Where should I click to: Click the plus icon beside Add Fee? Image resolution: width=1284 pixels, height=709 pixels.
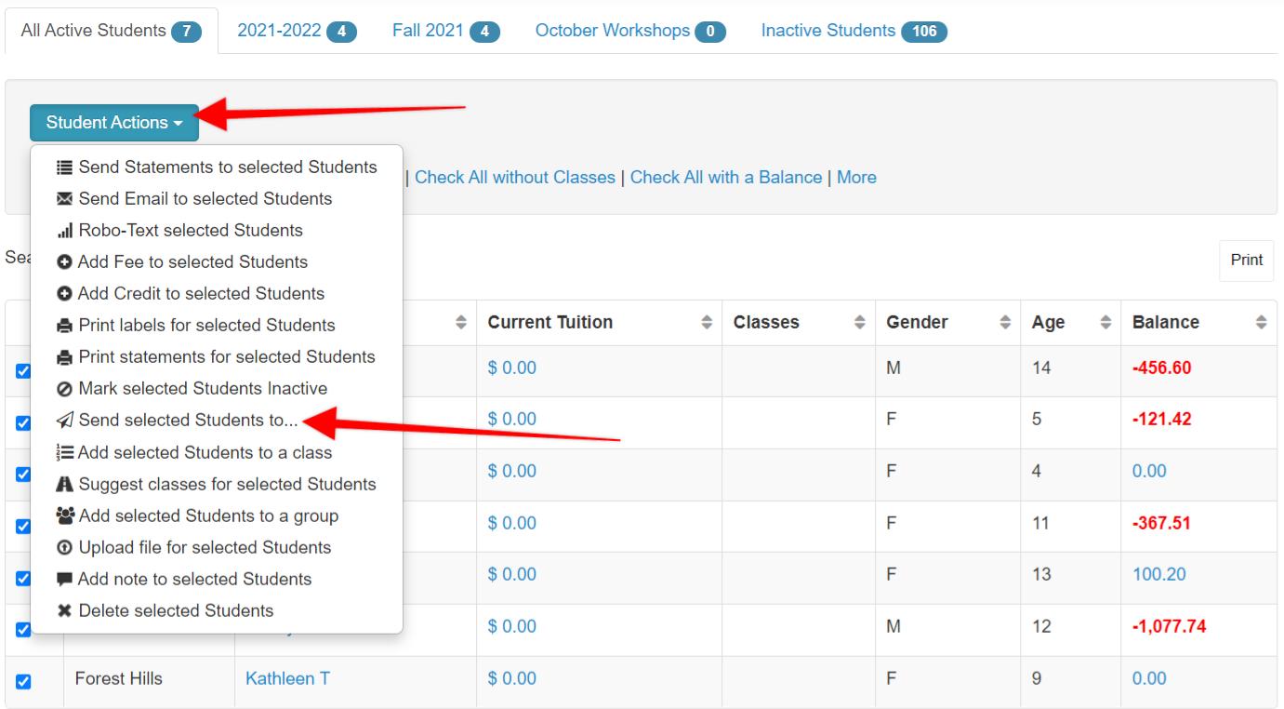tap(64, 262)
